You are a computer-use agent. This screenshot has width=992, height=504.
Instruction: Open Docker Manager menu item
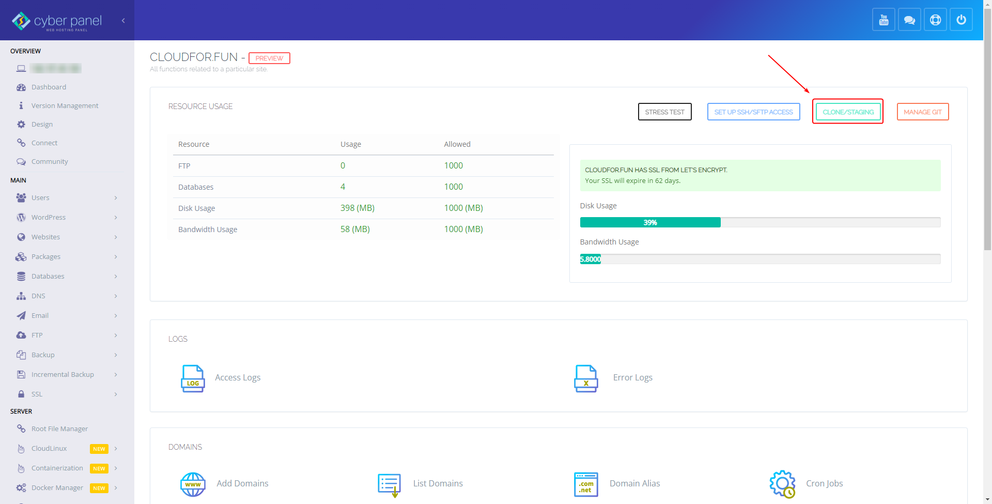pyautogui.click(x=67, y=488)
